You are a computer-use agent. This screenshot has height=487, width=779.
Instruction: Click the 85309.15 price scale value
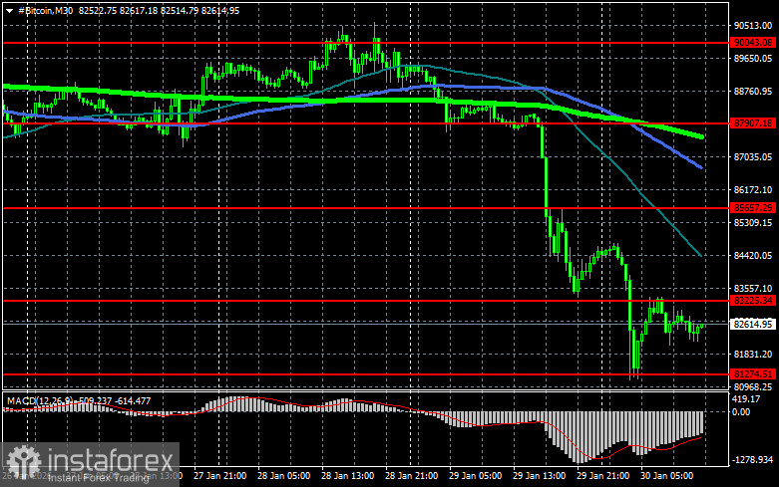(x=753, y=223)
